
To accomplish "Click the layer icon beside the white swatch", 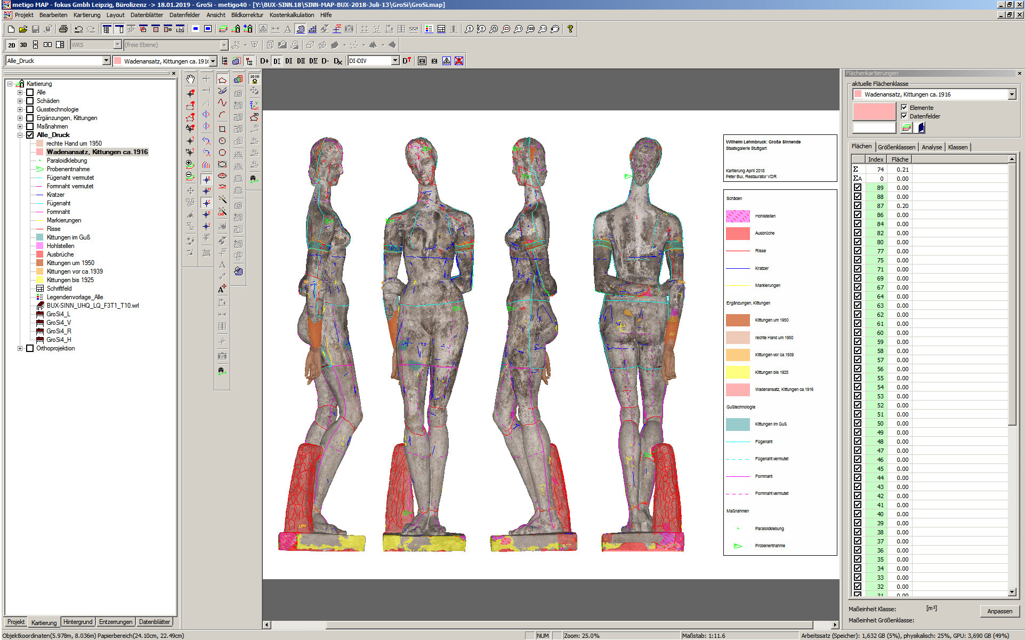I will click(x=906, y=127).
